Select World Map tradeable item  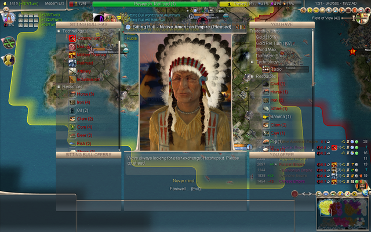(265, 49)
